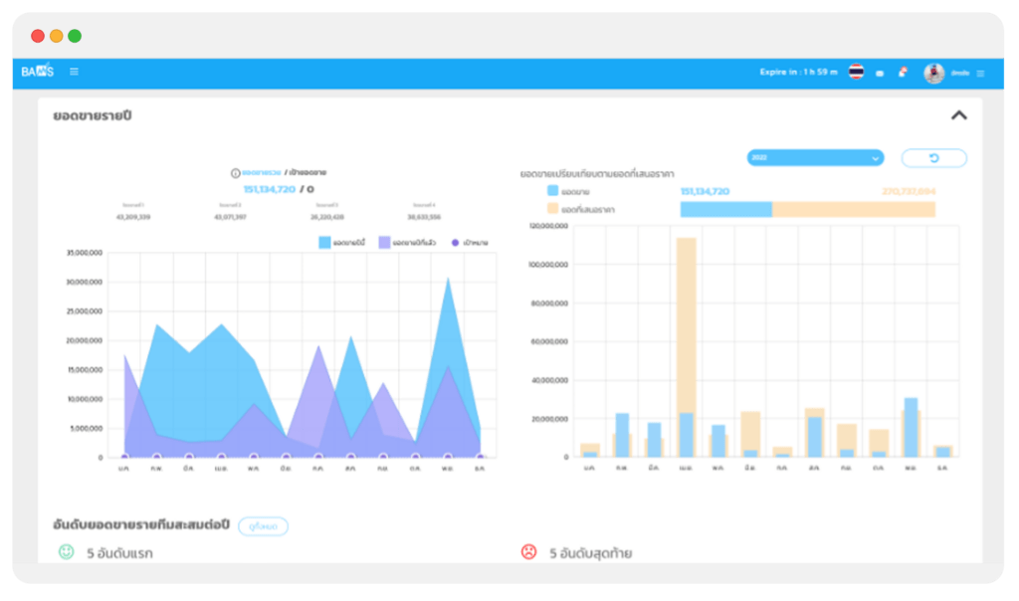The image size is (1019, 601).
Task: Open the 2022 year dropdown
Action: 815,158
